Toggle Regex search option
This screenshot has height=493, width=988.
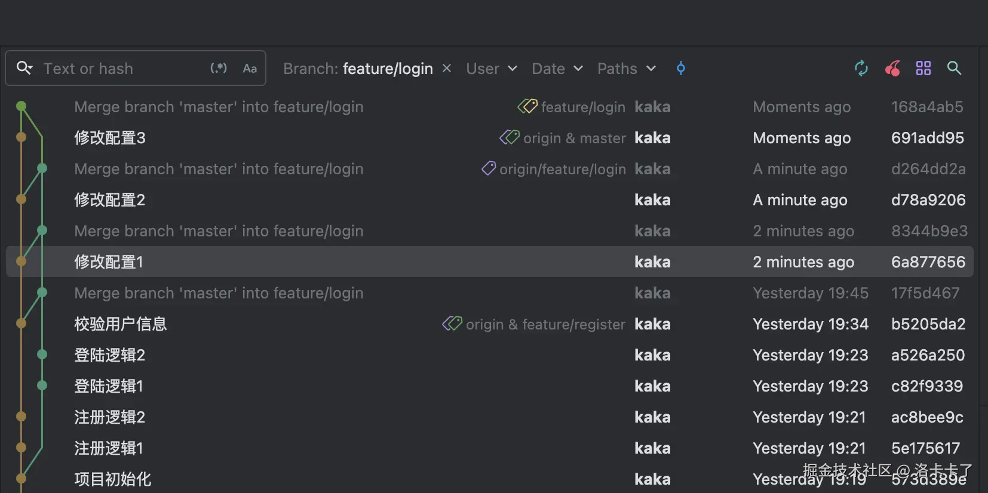tap(219, 68)
